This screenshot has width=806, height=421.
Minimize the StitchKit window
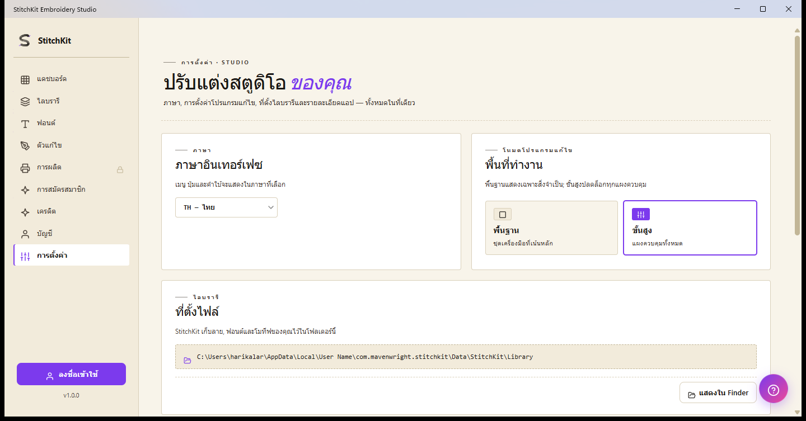point(737,9)
